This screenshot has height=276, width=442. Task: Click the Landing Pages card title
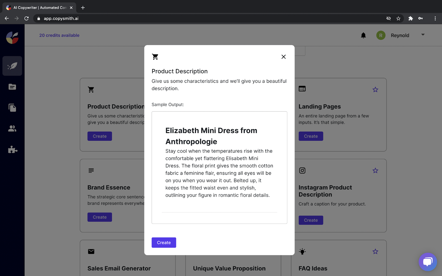pyautogui.click(x=320, y=107)
